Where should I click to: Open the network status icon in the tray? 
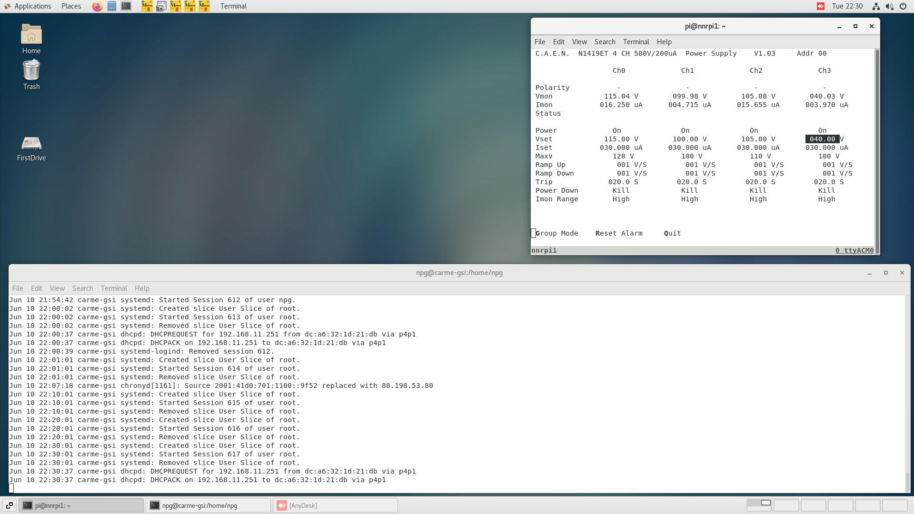pyautogui.click(x=876, y=7)
